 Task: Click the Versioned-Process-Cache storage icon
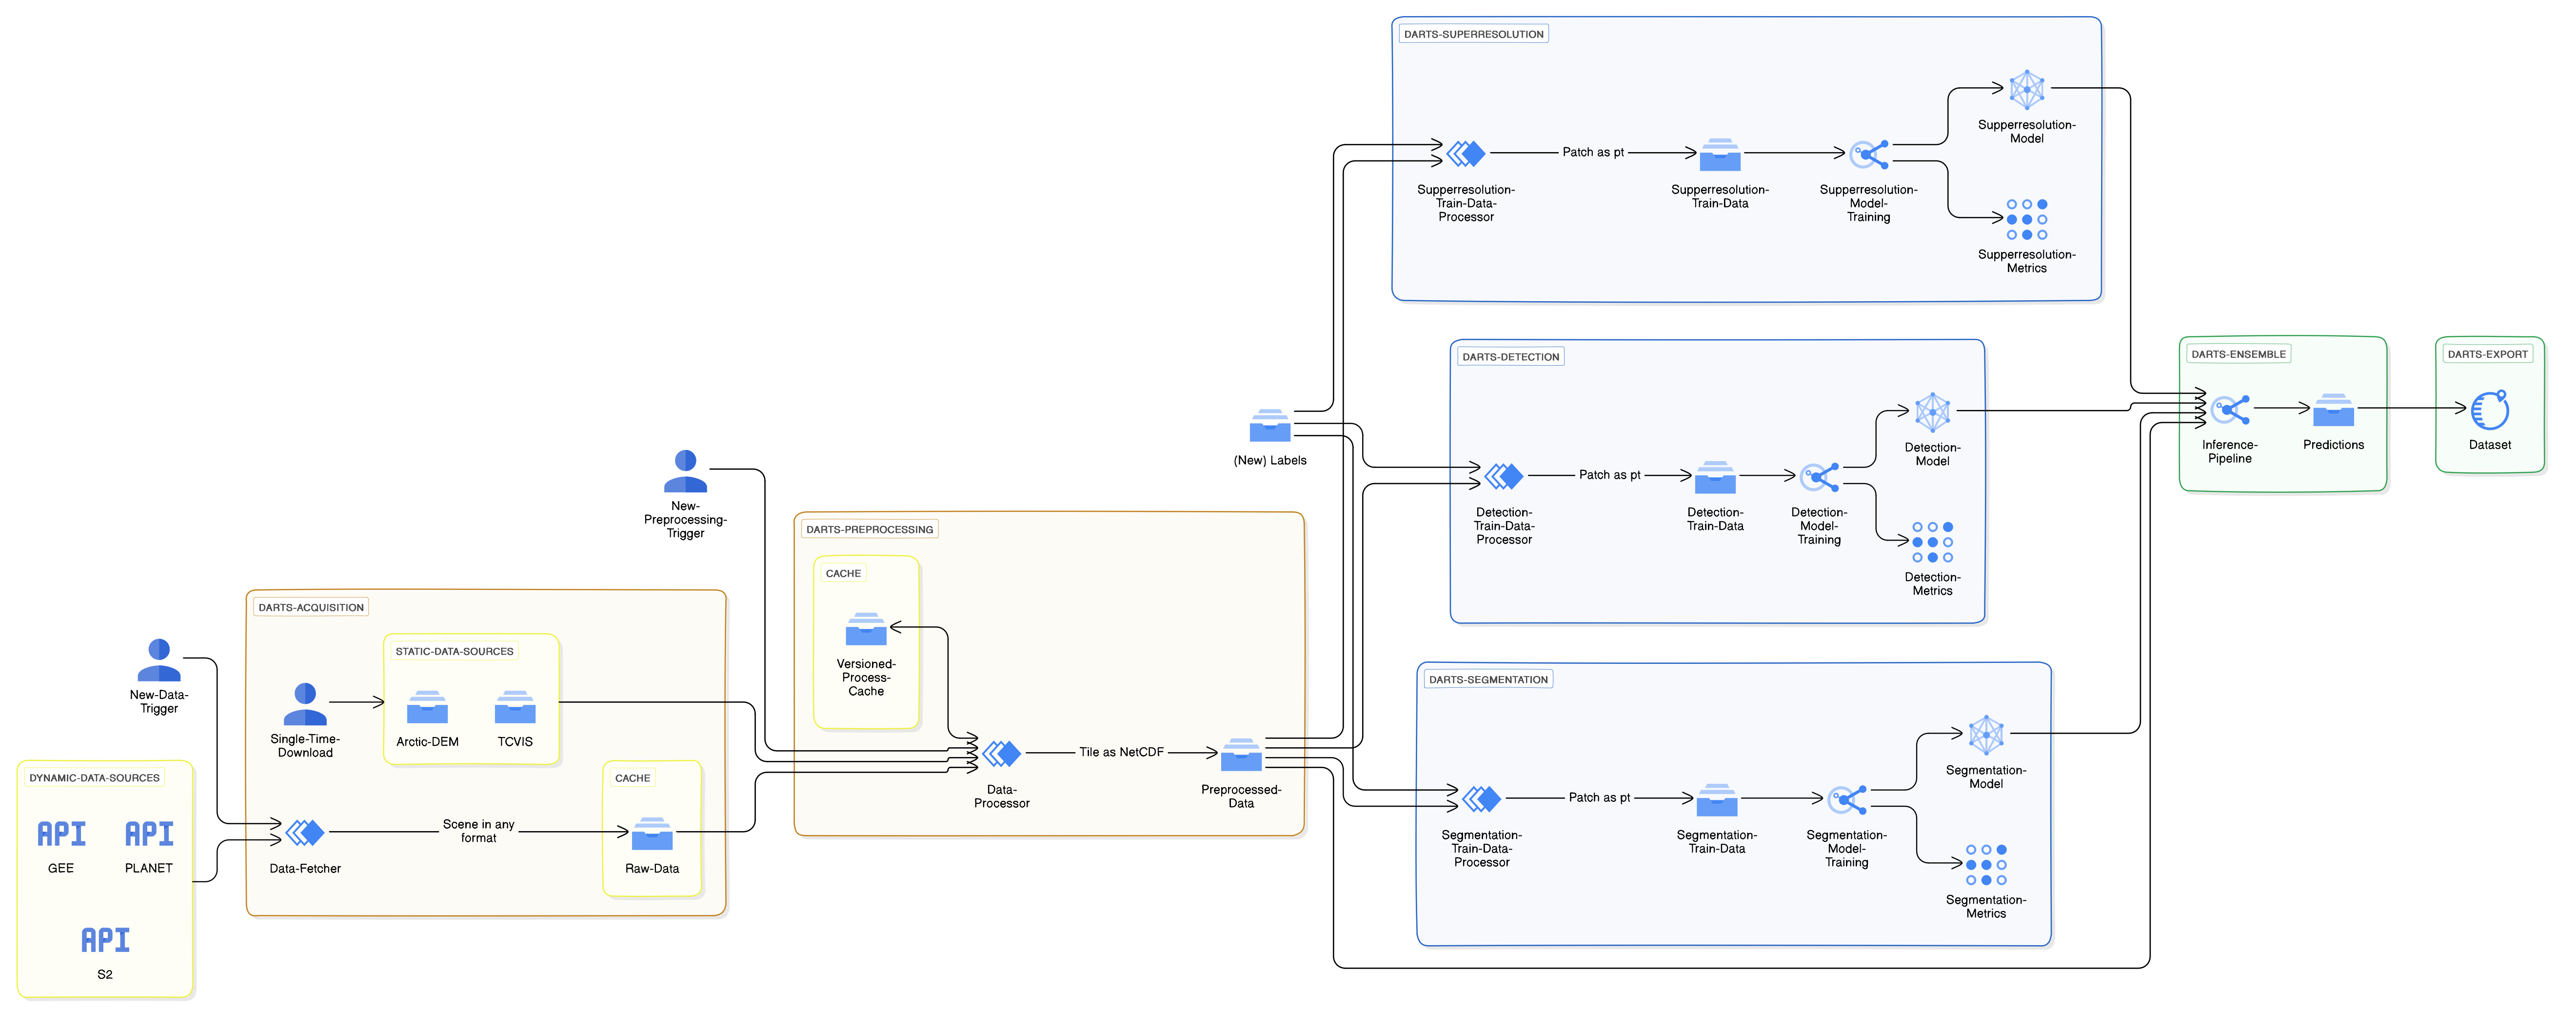[x=866, y=628]
